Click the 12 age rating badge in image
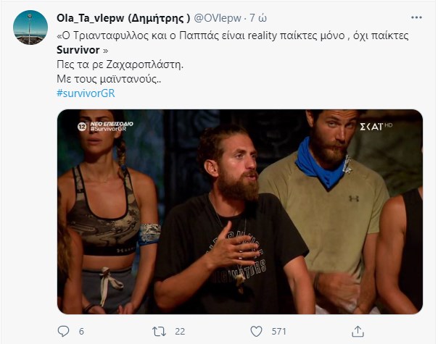Viewport: 438px width, 344px height. [x=82, y=127]
